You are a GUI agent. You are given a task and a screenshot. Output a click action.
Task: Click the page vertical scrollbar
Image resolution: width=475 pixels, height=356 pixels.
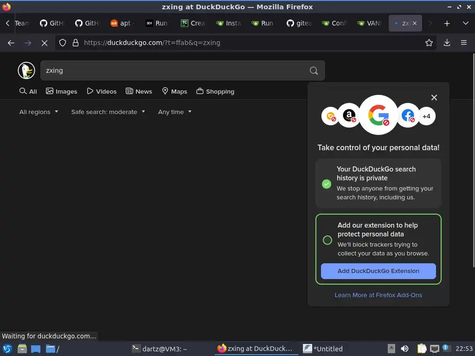click(x=473, y=160)
